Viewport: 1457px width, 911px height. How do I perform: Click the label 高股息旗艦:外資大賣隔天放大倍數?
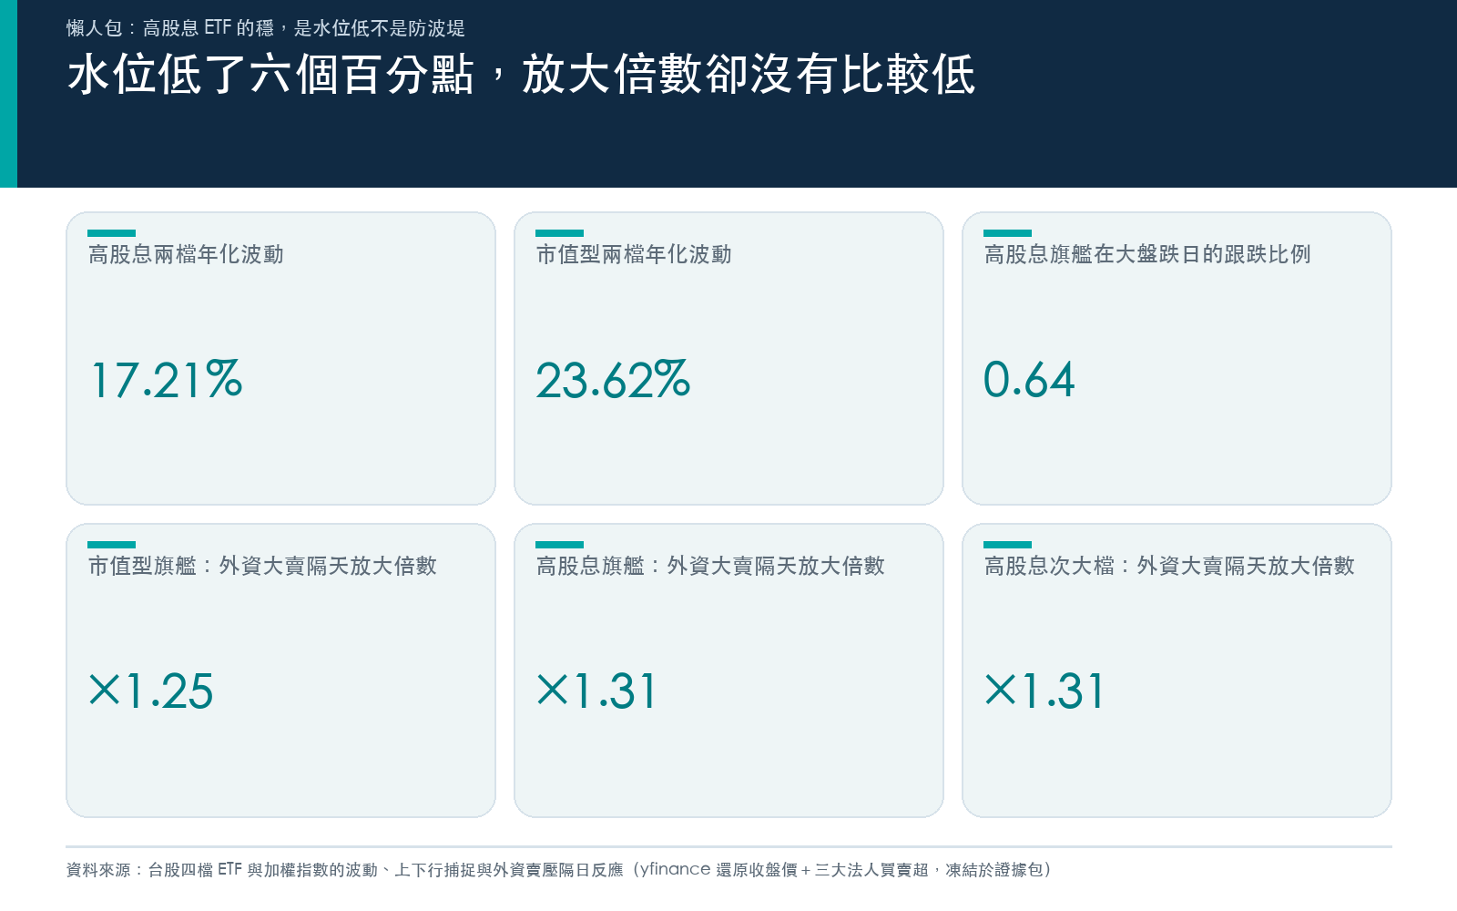[x=710, y=566]
